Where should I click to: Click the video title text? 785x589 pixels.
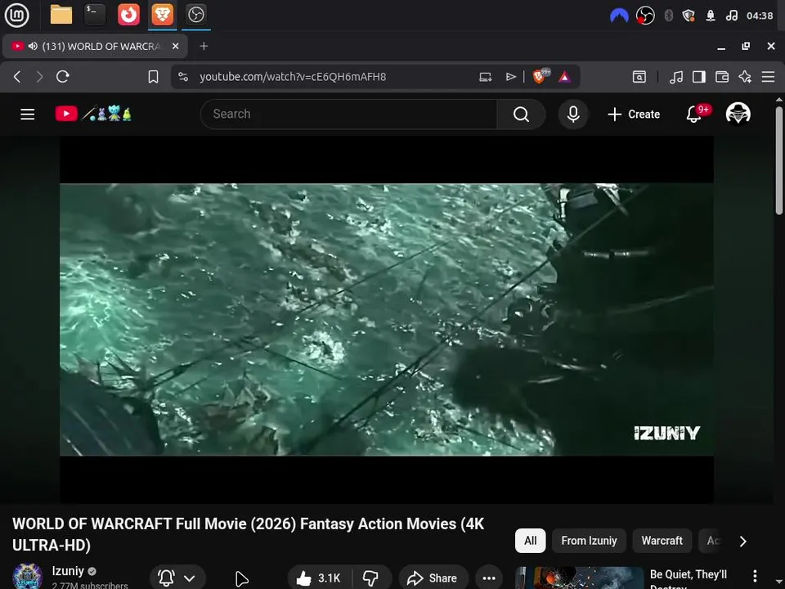coord(248,534)
